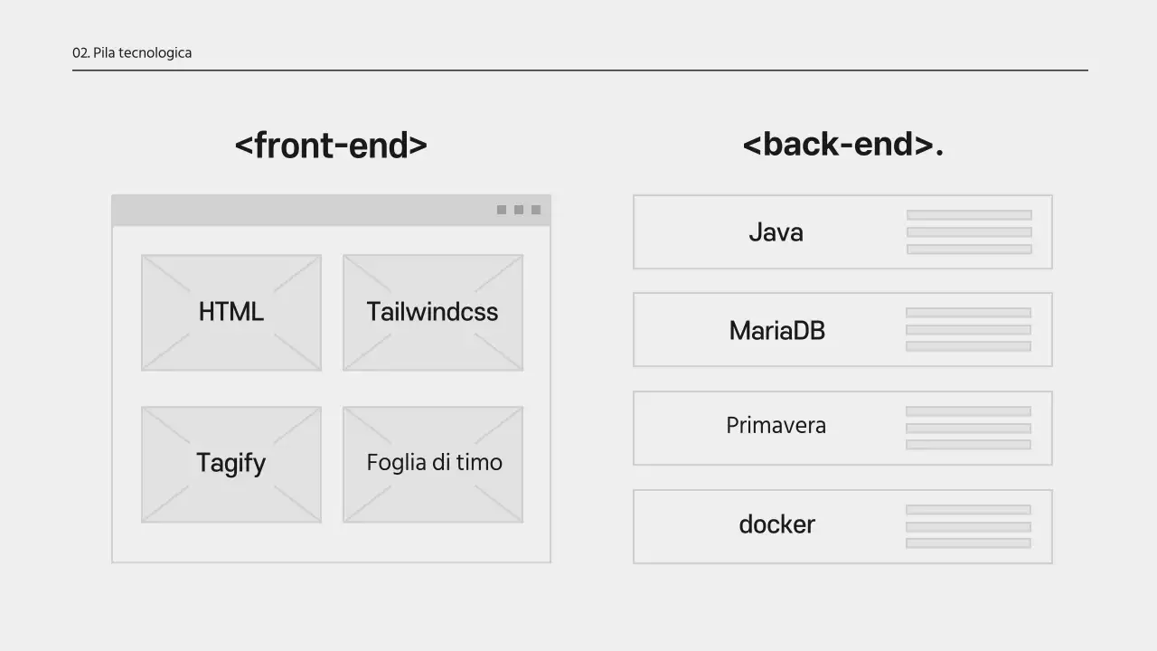Click the middle square in the mock window bar

coord(519,210)
